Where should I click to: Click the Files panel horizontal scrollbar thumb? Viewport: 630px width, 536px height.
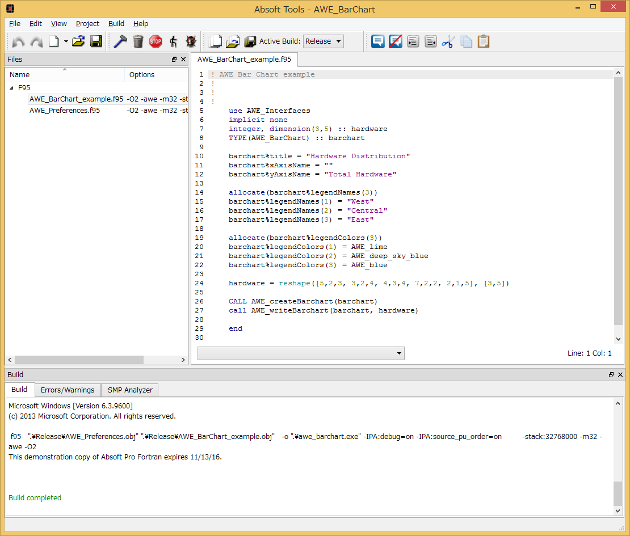click(79, 360)
